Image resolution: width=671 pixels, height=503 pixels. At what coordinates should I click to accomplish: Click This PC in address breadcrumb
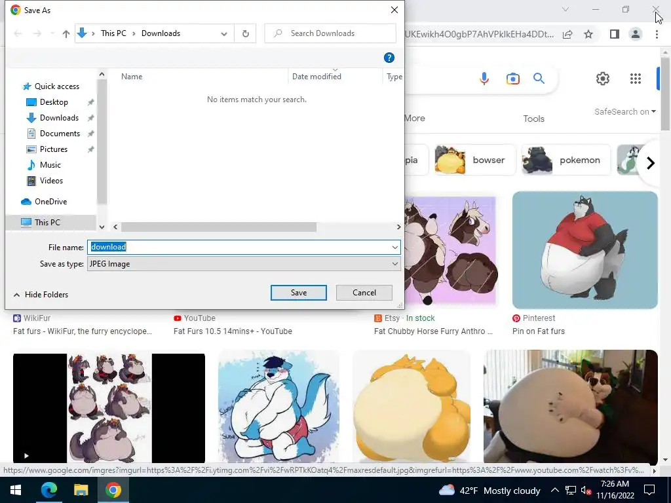(113, 33)
